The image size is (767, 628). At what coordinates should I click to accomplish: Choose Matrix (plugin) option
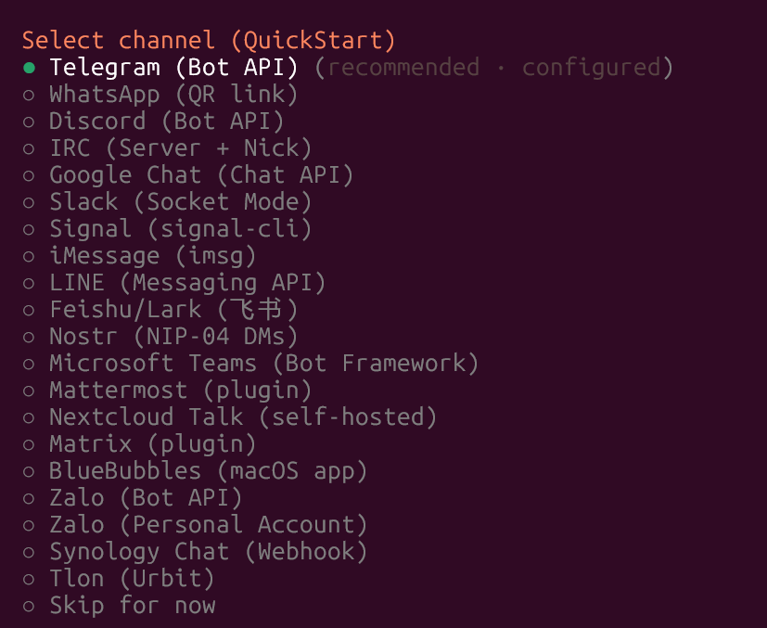click(x=152, y=444)
